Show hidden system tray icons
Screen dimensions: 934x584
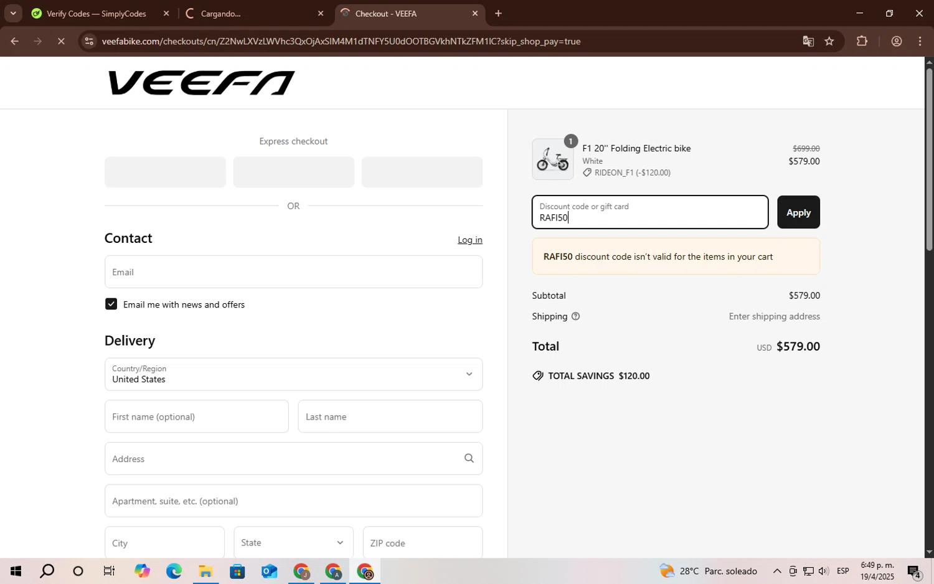(777, 571)
